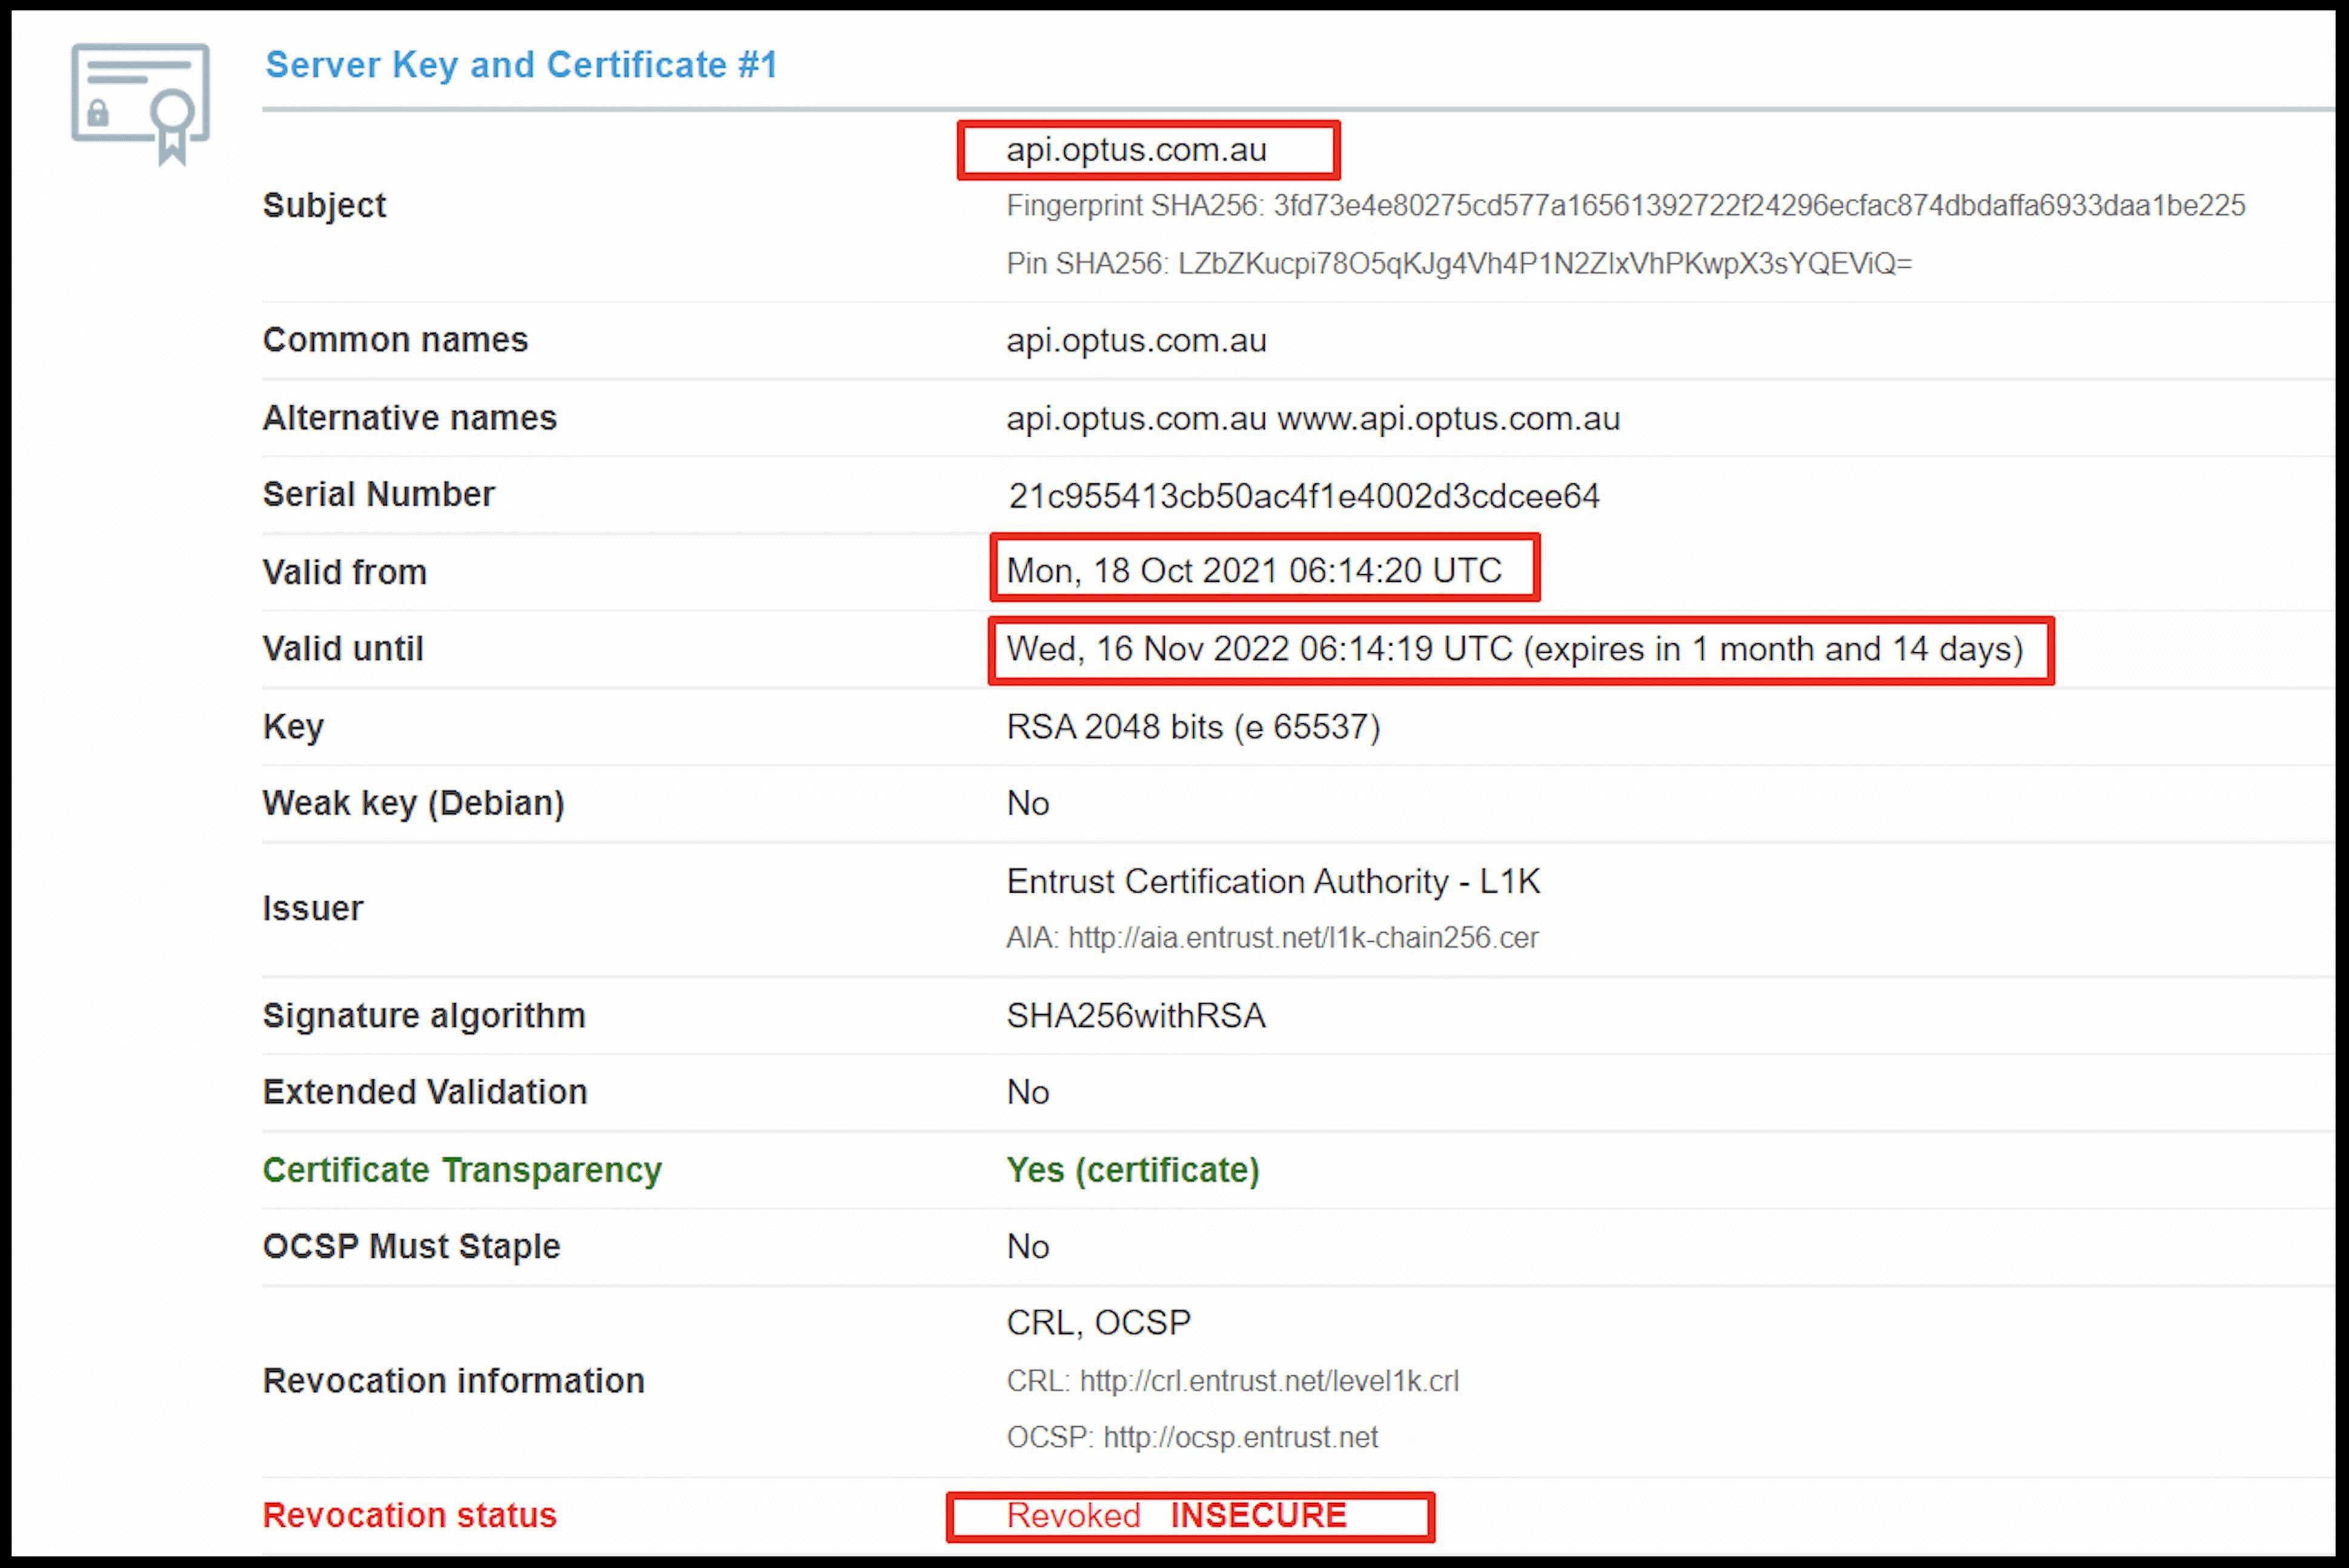Click the Common names value api.optus.com.au
The height and width of the screenshot is (1568, 2349).
click(1136, 341)
